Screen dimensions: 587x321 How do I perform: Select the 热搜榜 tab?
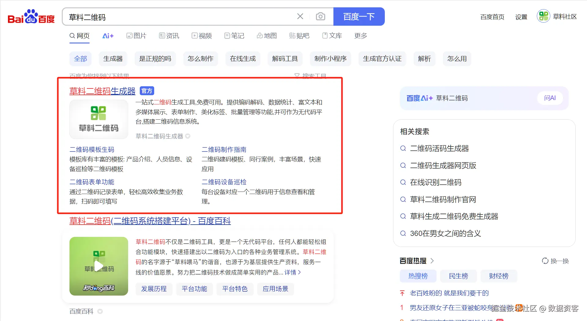point(418,276)
